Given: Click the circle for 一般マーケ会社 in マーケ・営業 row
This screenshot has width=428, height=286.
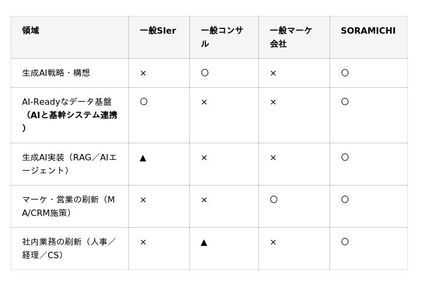Looking at the screenshot, I should tap(273, 199).
